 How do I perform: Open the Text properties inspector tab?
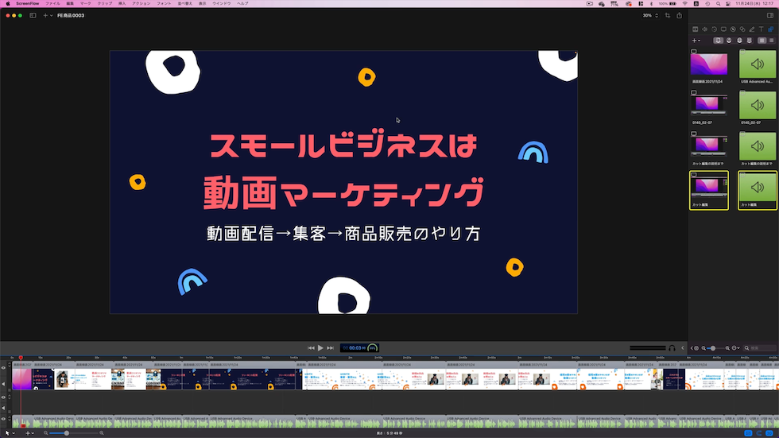click(762, 29)
